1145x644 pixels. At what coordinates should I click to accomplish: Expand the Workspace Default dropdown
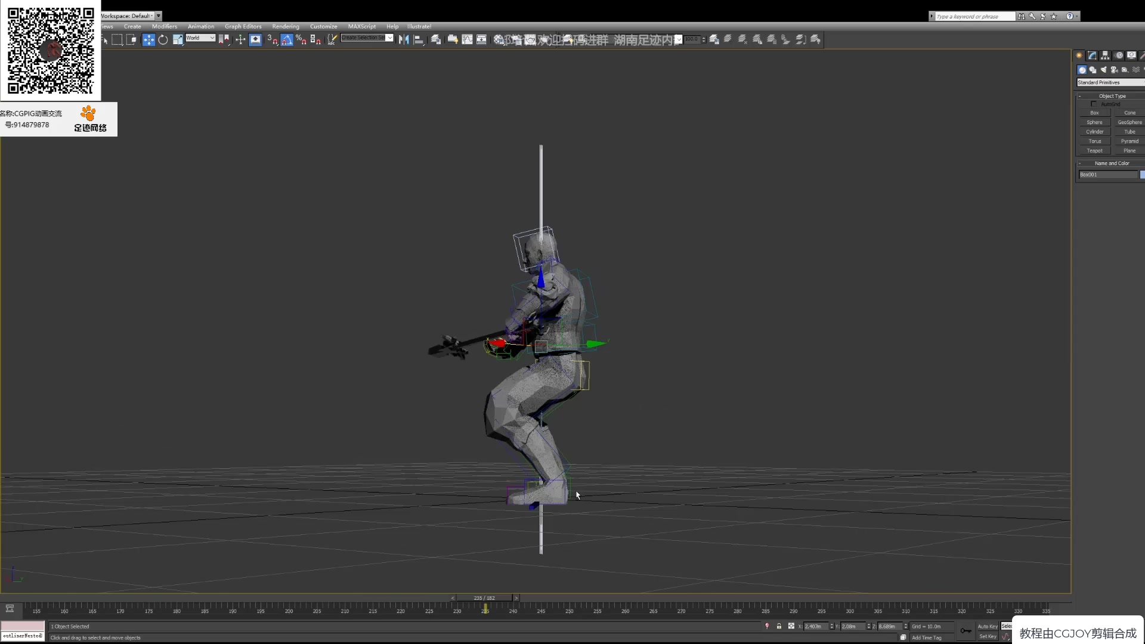(159, 16)
